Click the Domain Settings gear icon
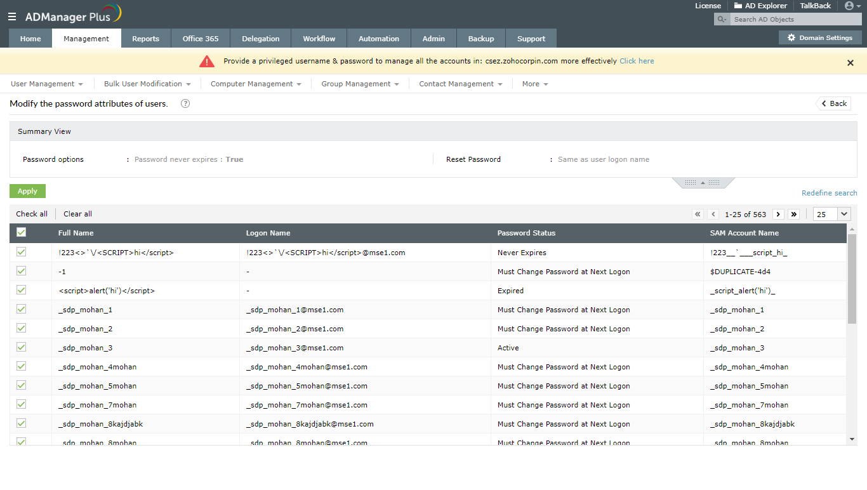Screen dimensions: 867x490 click(791, 37)
